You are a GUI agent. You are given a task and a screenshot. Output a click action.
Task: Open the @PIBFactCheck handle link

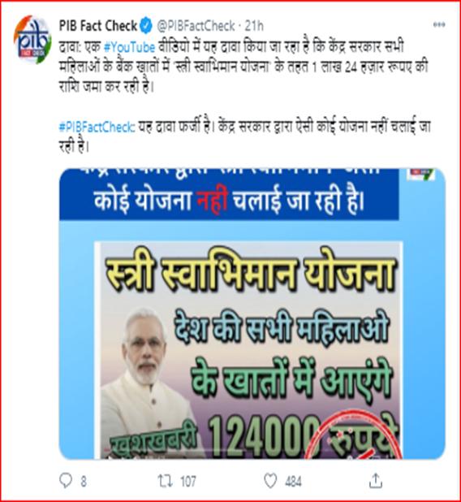[196, 26]
